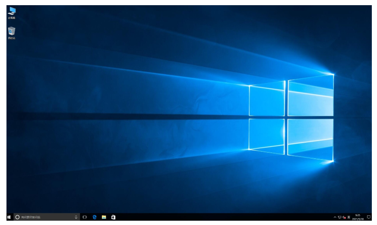This screenshot has width=377, height=225.
Task: Open the Windows Start menu
Action: point(9,217)
